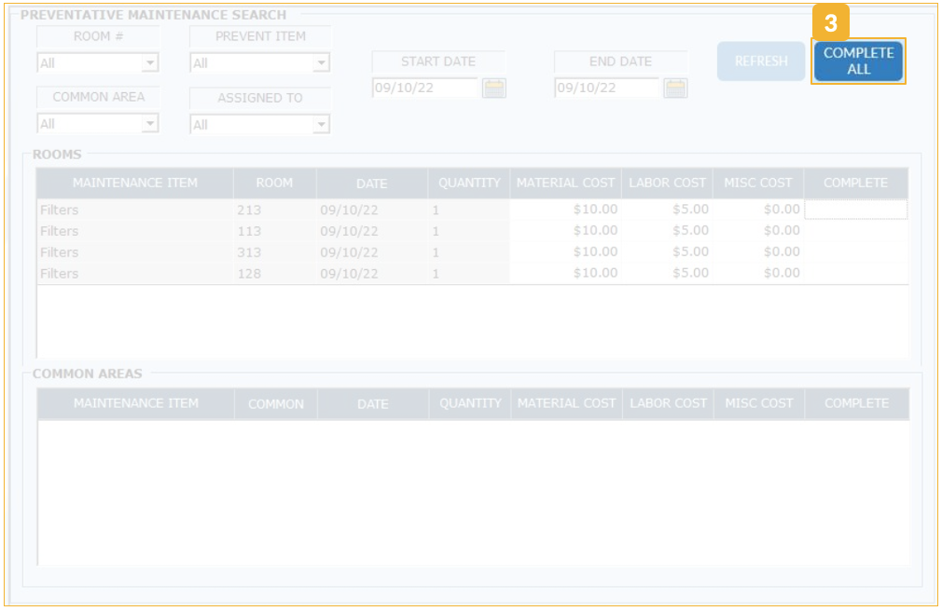
Task: Open the Common Area dropdown list
Action: click(149, 124)
